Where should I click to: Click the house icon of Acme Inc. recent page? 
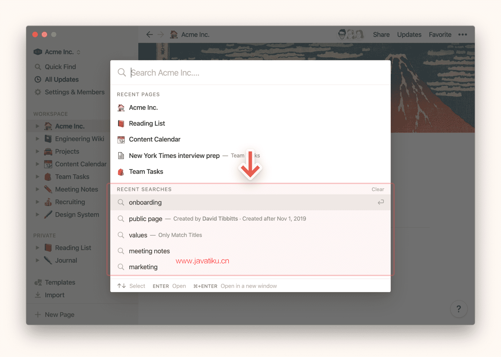point(121,108)
